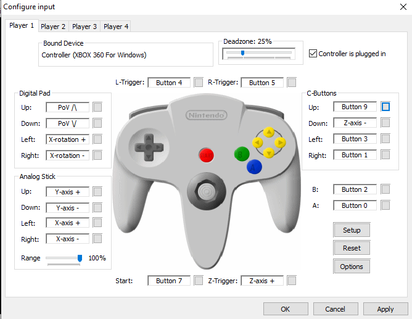Image resolution: width=412 pixels, height=319 pixels.
Task: Toggle the box beside B Button 2
Action: pos(385,189)
